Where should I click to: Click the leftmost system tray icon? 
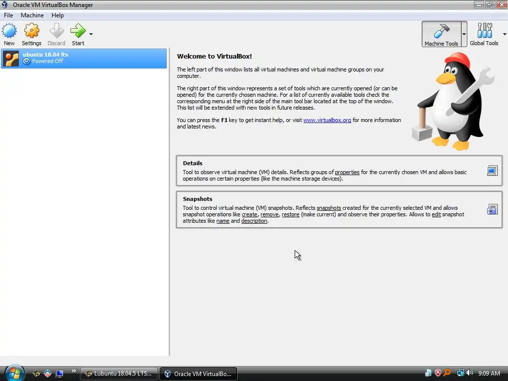(428, 373)
